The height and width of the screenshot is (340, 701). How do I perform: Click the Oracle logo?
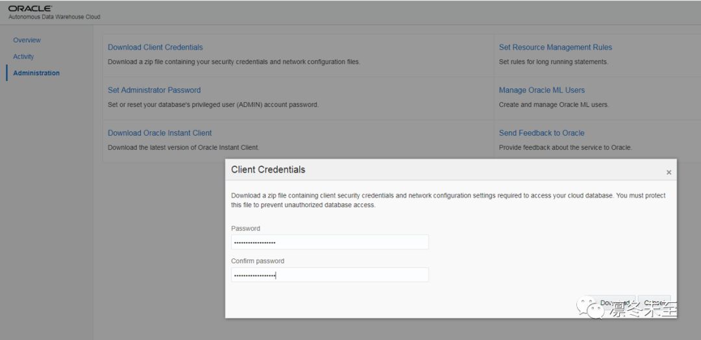tap(30, 8)
